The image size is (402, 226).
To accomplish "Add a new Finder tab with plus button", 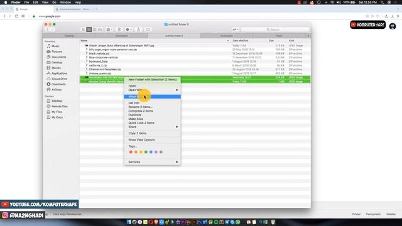I will pyautogui.click(x=308, y=36).
